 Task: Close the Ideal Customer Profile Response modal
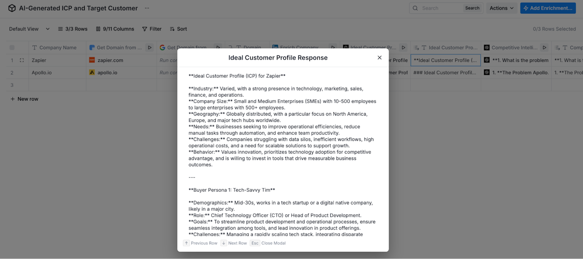tap(379, 58)
